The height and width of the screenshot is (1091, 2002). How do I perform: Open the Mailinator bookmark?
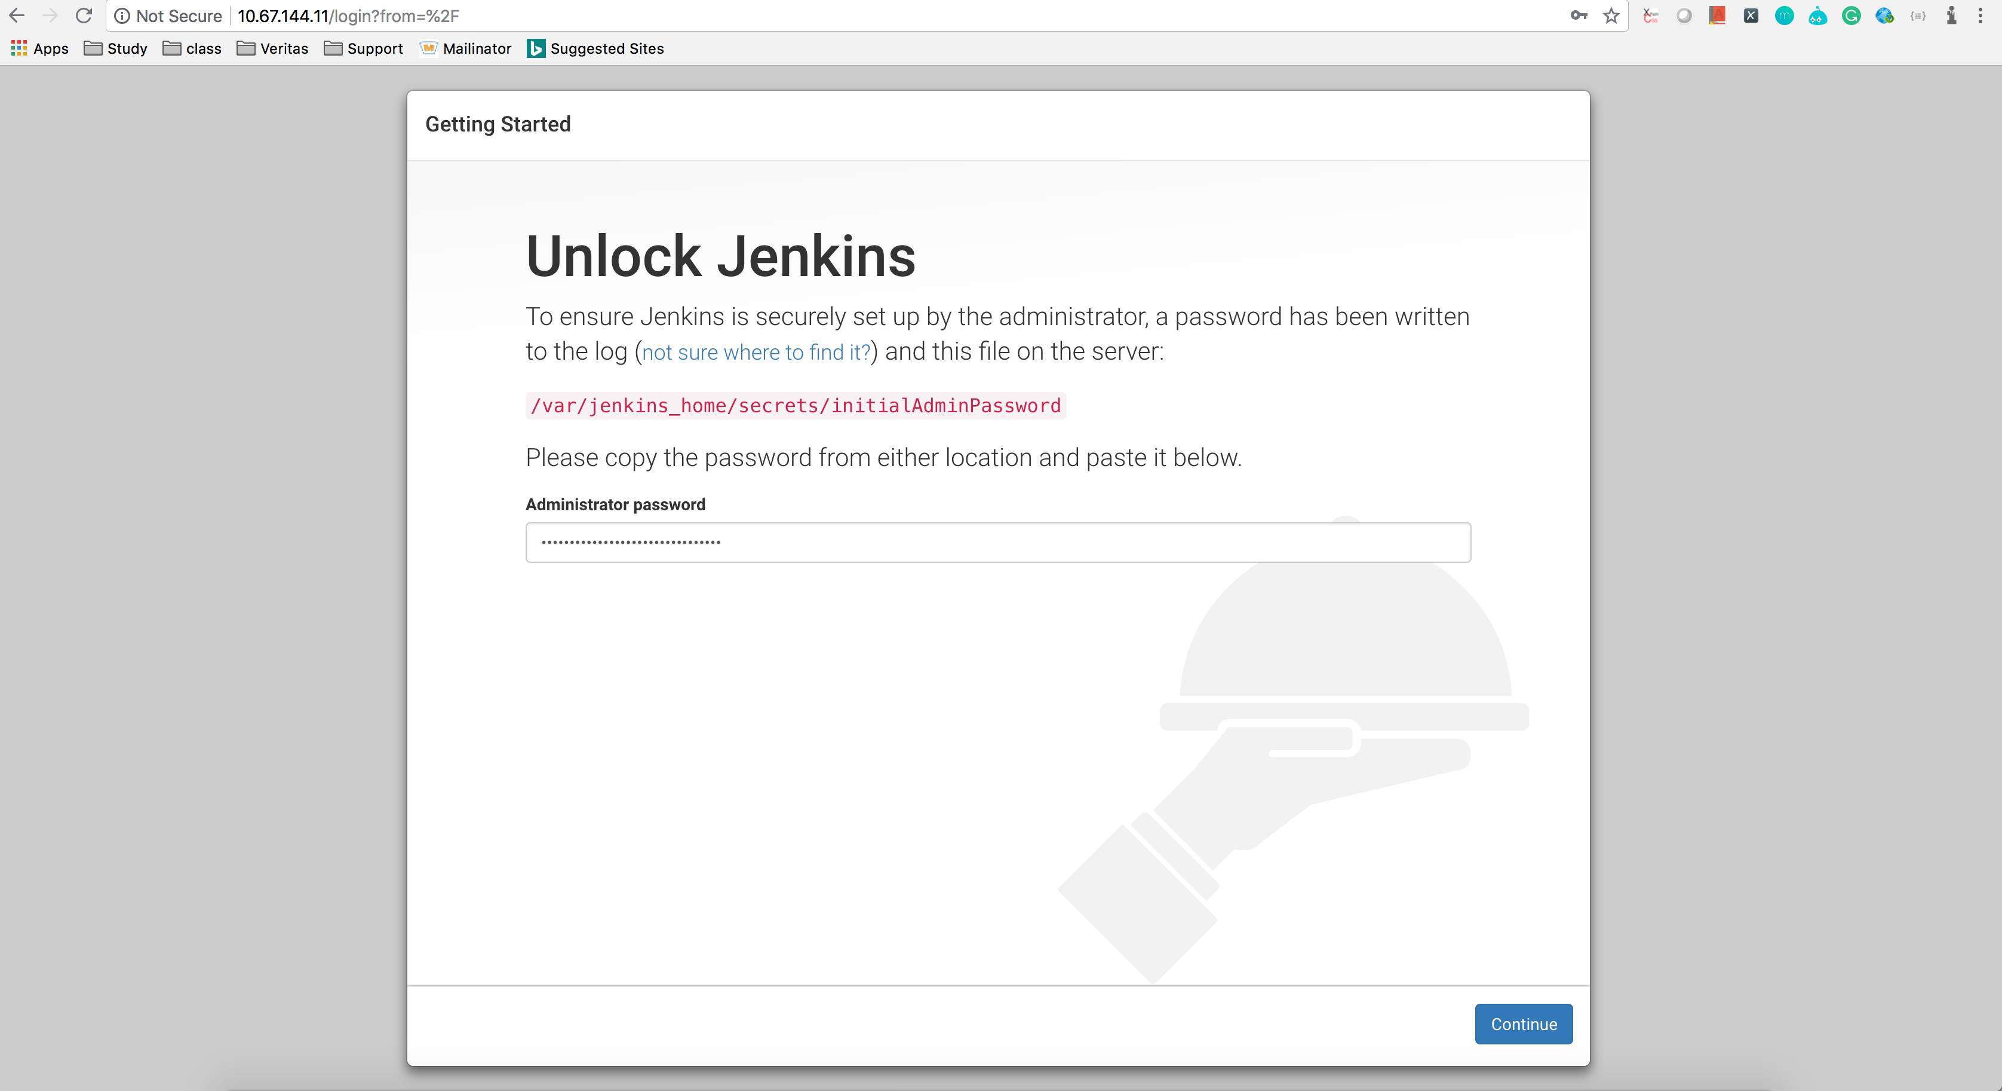[465, 48]
